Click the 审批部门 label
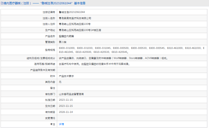 point(50,94)
